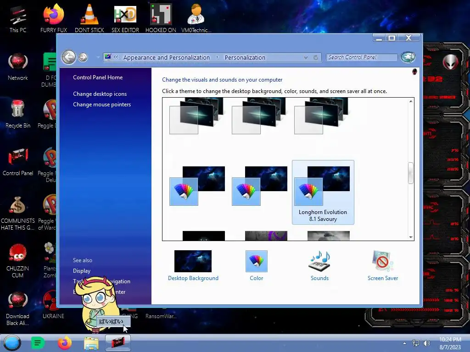Open the Display link under See also
This screenshot has height=352, width=470.
pyautogui.click(x=82, y=270)
